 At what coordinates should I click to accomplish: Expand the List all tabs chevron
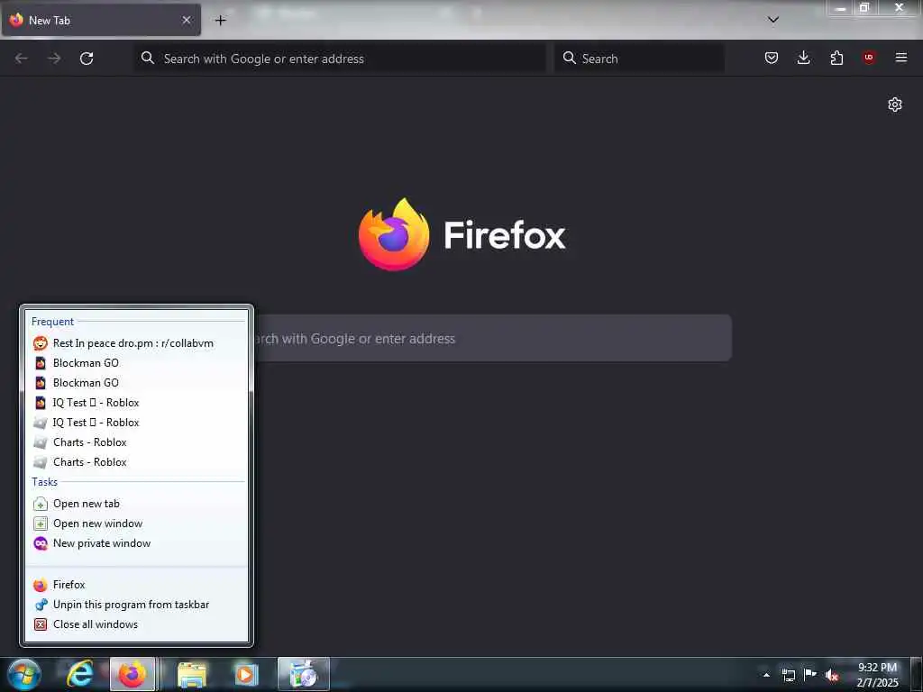[x=773, y=20]
